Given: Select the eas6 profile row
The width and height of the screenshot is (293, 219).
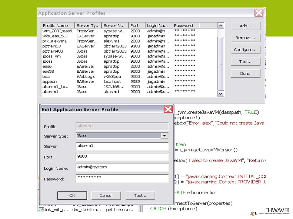Looking at the screenshot, I should [129, 66].
